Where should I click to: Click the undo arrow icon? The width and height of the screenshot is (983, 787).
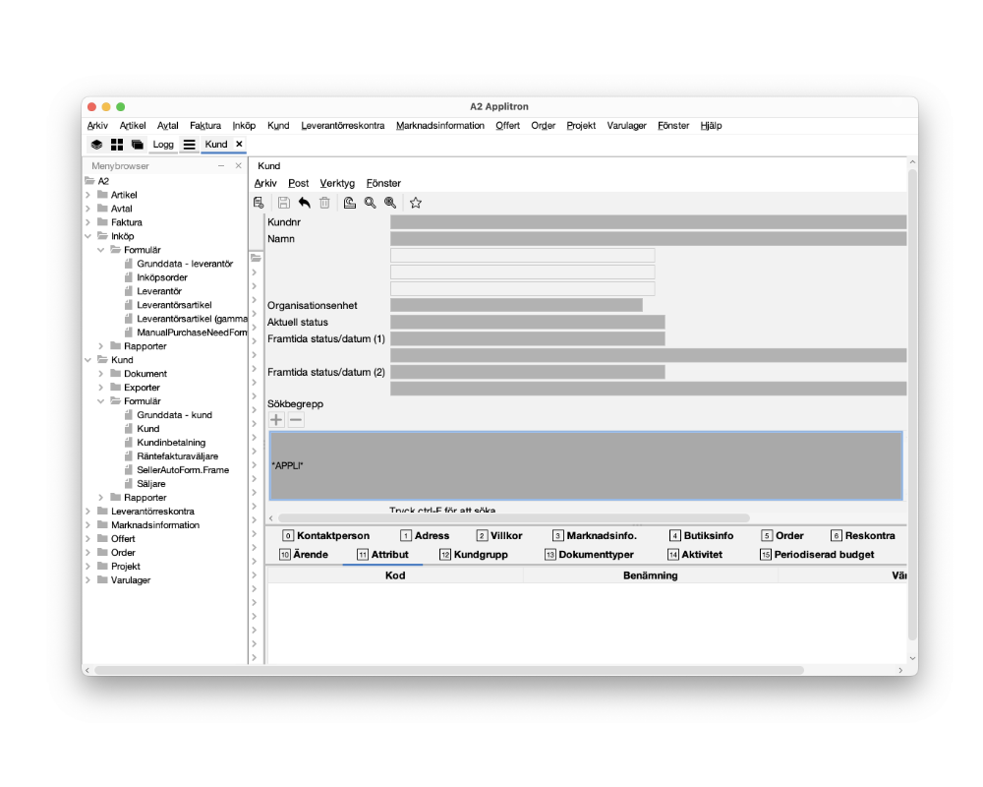305,203
